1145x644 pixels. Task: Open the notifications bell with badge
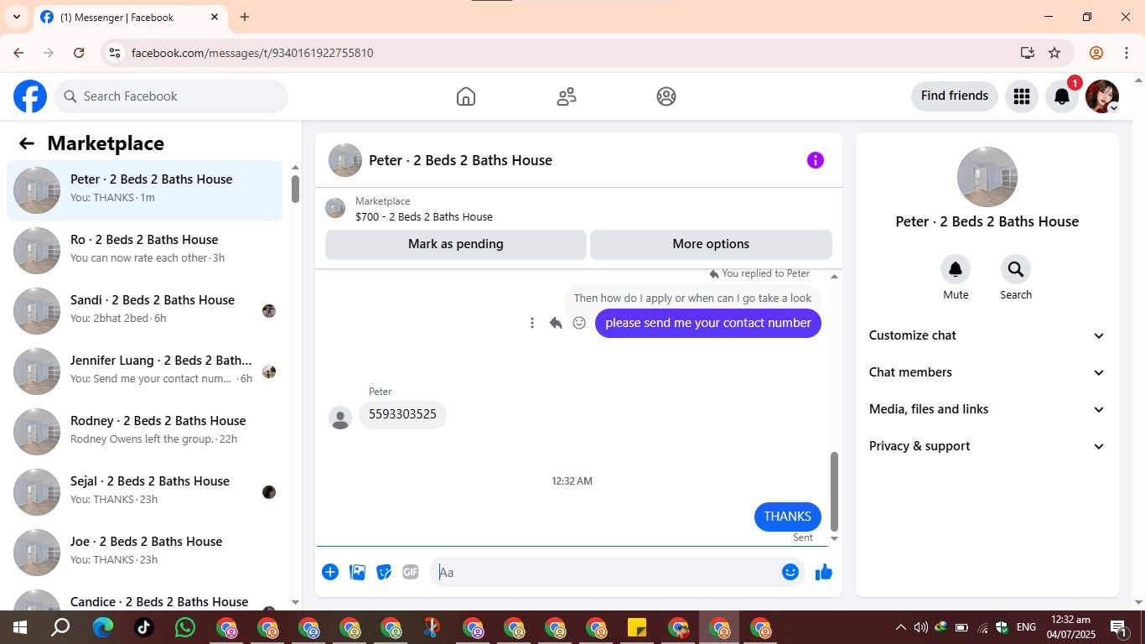click(1062, 96)
